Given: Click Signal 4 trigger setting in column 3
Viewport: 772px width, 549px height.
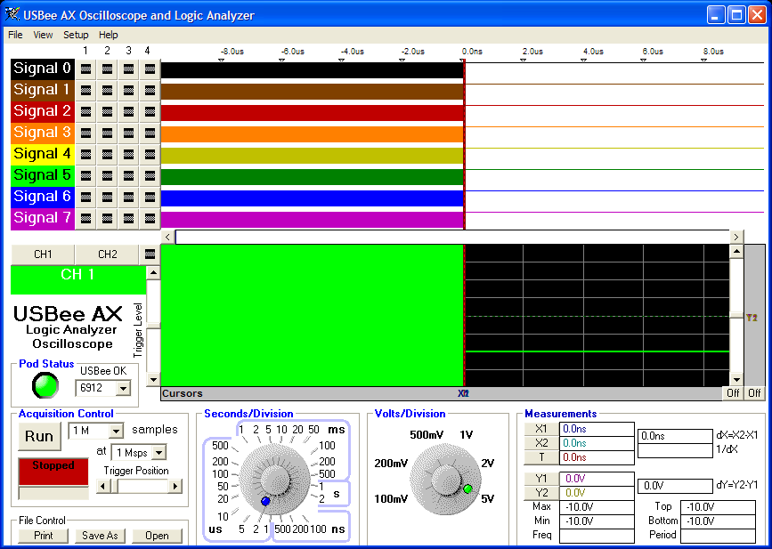Looking at the screenshot, I should pos(128,155).
